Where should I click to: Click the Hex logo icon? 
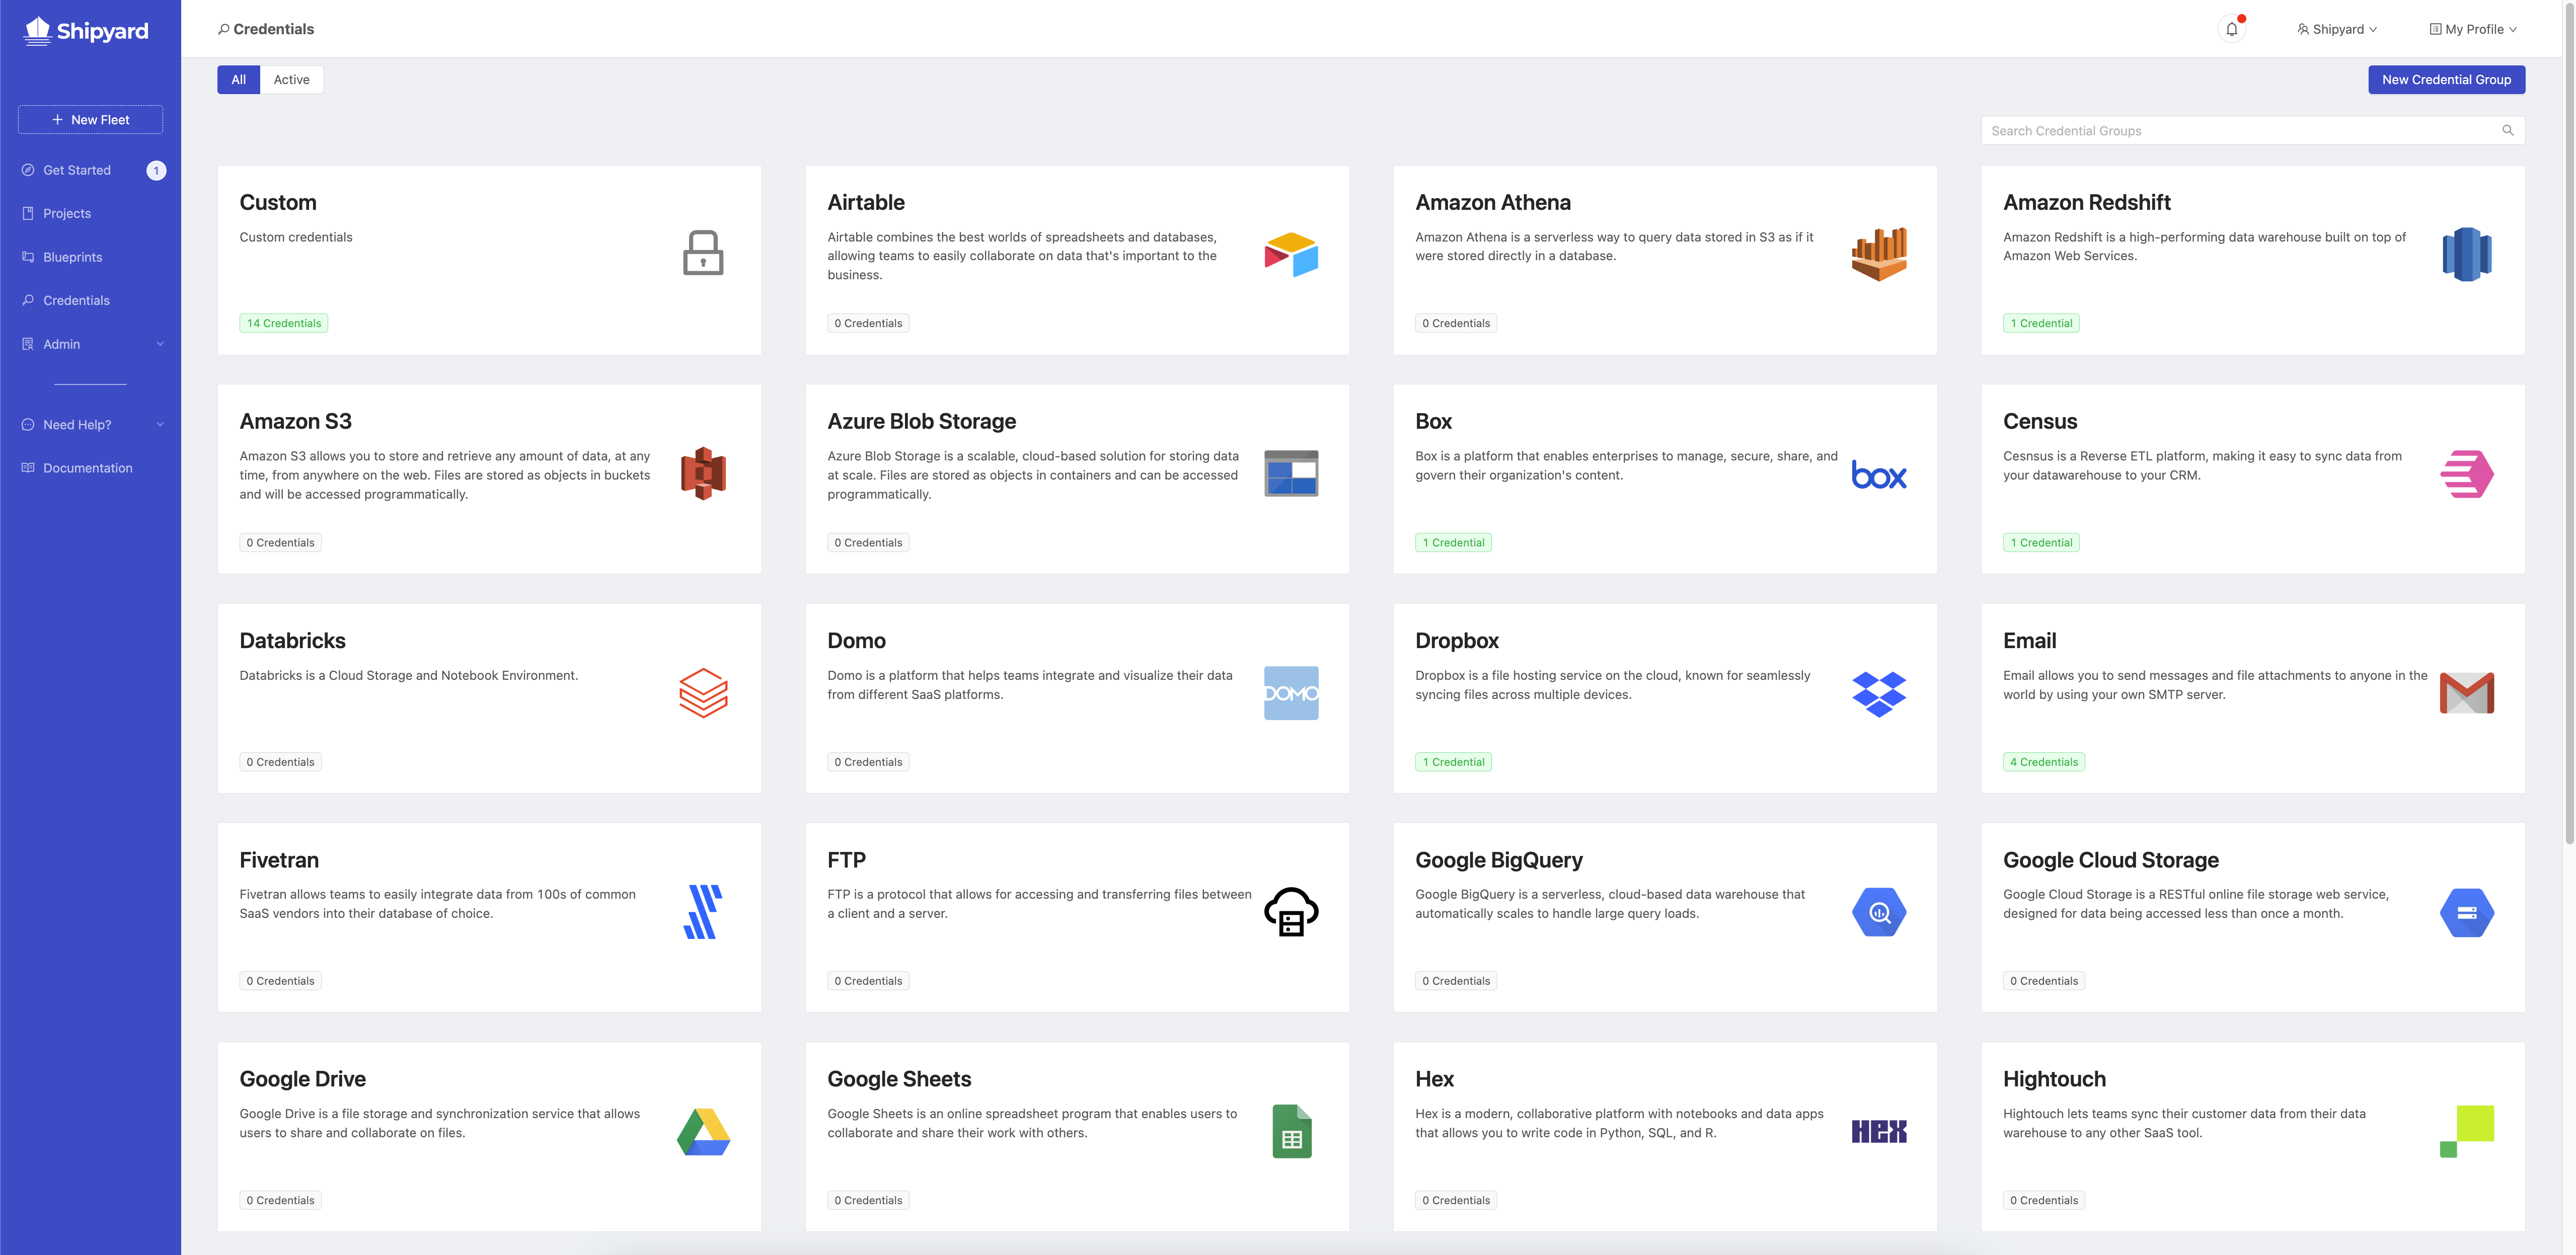[x=1879, y=1131]
